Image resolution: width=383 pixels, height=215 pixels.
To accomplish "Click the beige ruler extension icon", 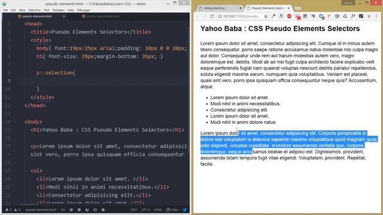I will (329, 16).
